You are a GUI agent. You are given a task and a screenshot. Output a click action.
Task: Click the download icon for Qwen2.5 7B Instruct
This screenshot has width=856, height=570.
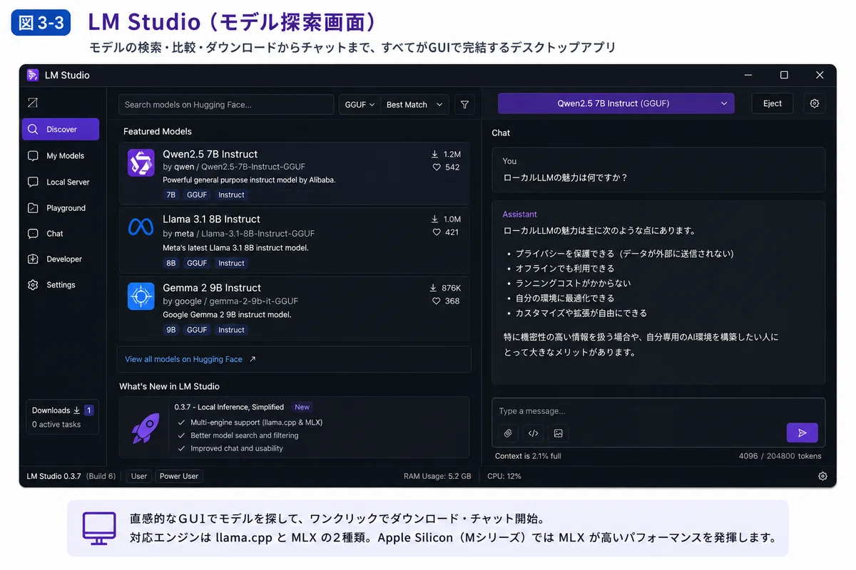[434, 154]
